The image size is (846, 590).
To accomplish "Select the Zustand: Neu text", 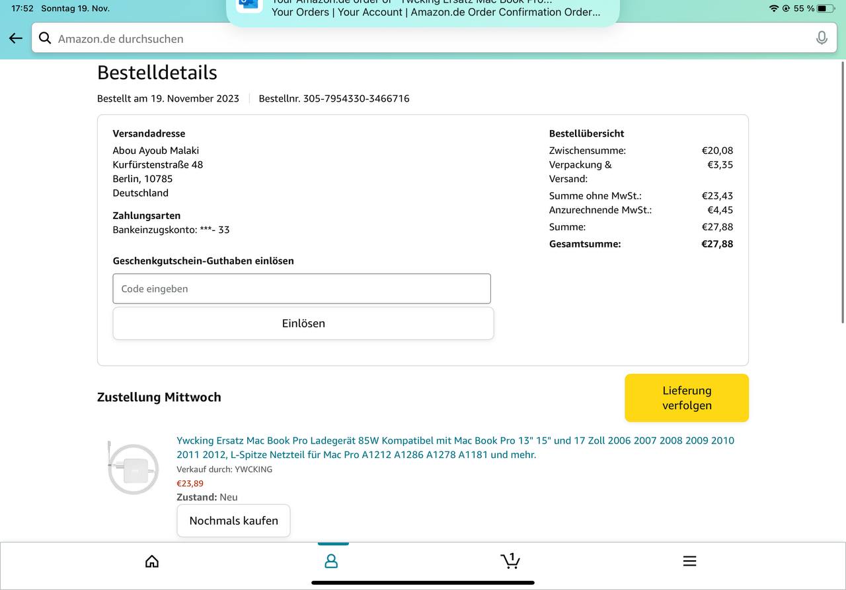I will (207, 497).
